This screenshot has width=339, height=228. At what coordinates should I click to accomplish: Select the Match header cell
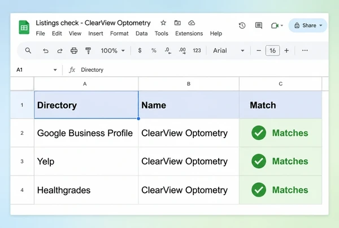click(281, 105)
